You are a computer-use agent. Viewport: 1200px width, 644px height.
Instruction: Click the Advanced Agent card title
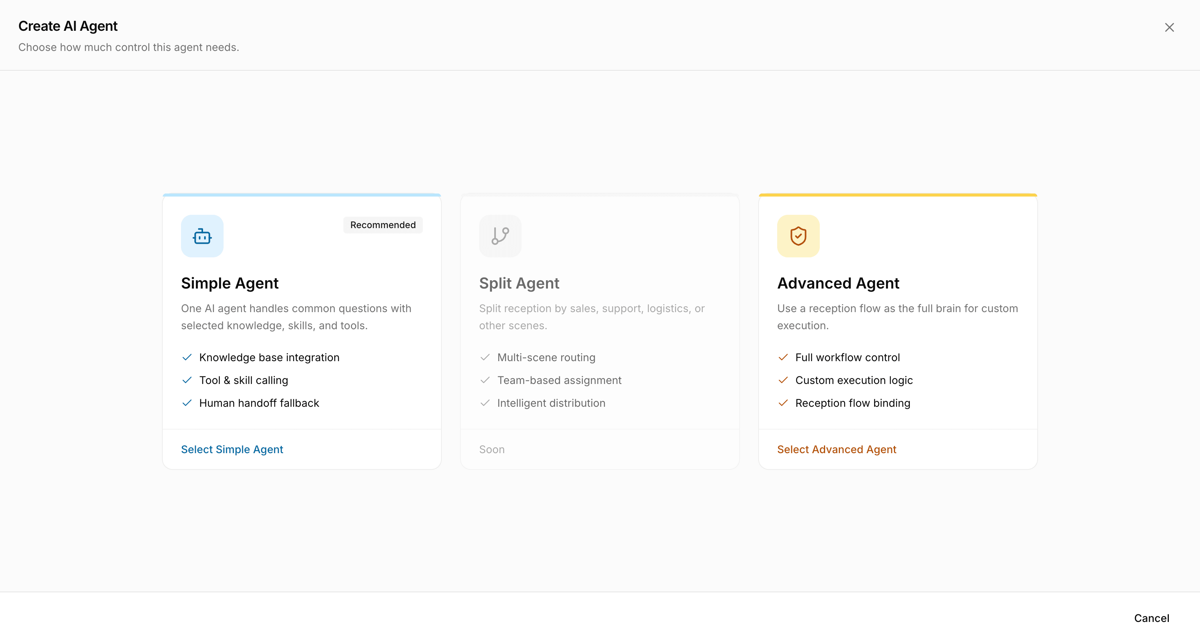click(838, 283)
